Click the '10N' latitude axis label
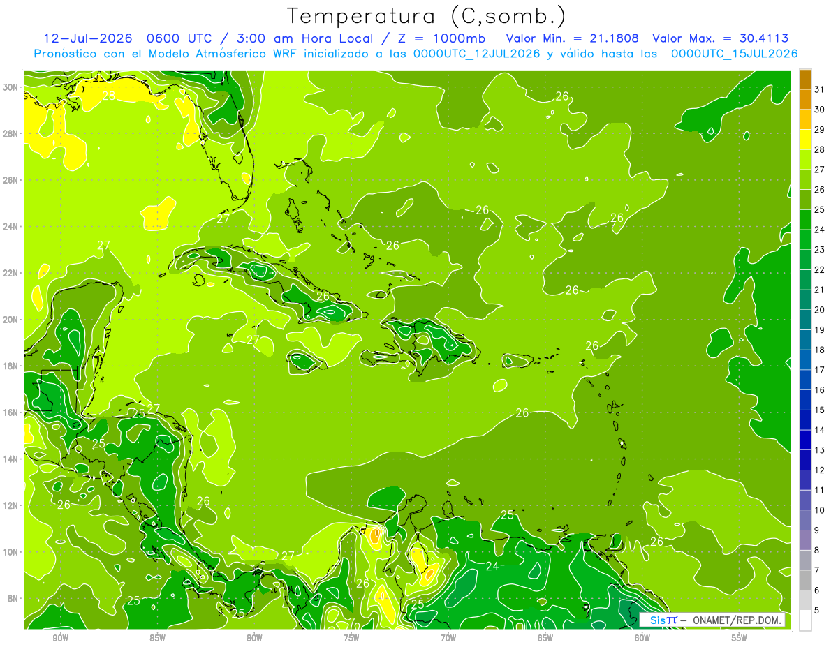This screenshot has height=647, width=838. [x=11, y=552]
